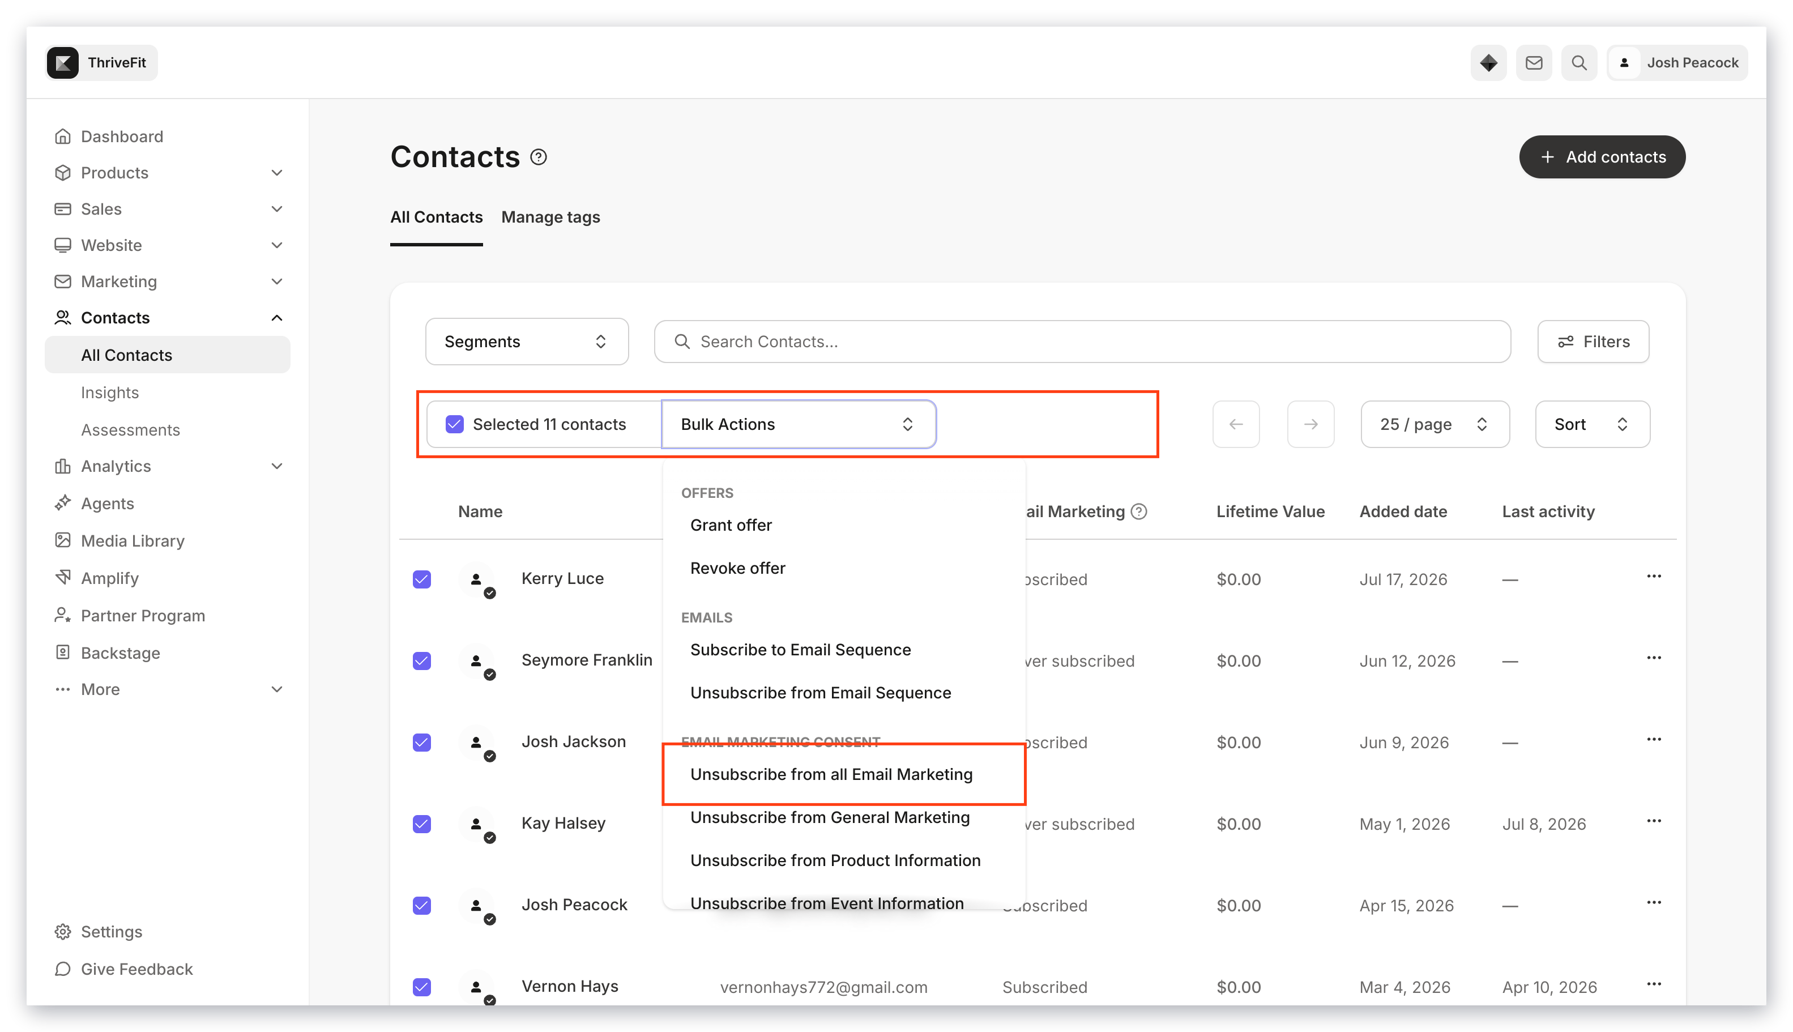This screenshot has width=1793, height=1032.
Task: Uncheck Josh Peacock's row checkbox
Action: pyautogui.click(x=422, y=905)
